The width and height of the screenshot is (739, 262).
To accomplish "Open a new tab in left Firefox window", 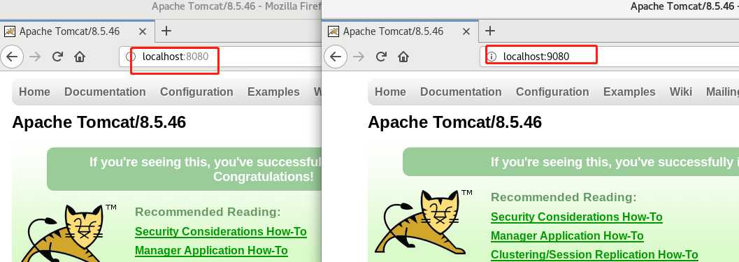I will click(x=166, y=31).
